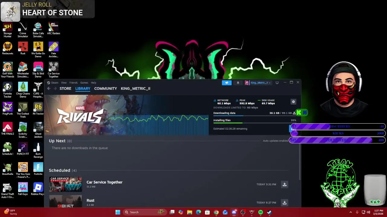Select We Gotta Go Demo desktop icon
387x217 pixels.
coord(38,50)
